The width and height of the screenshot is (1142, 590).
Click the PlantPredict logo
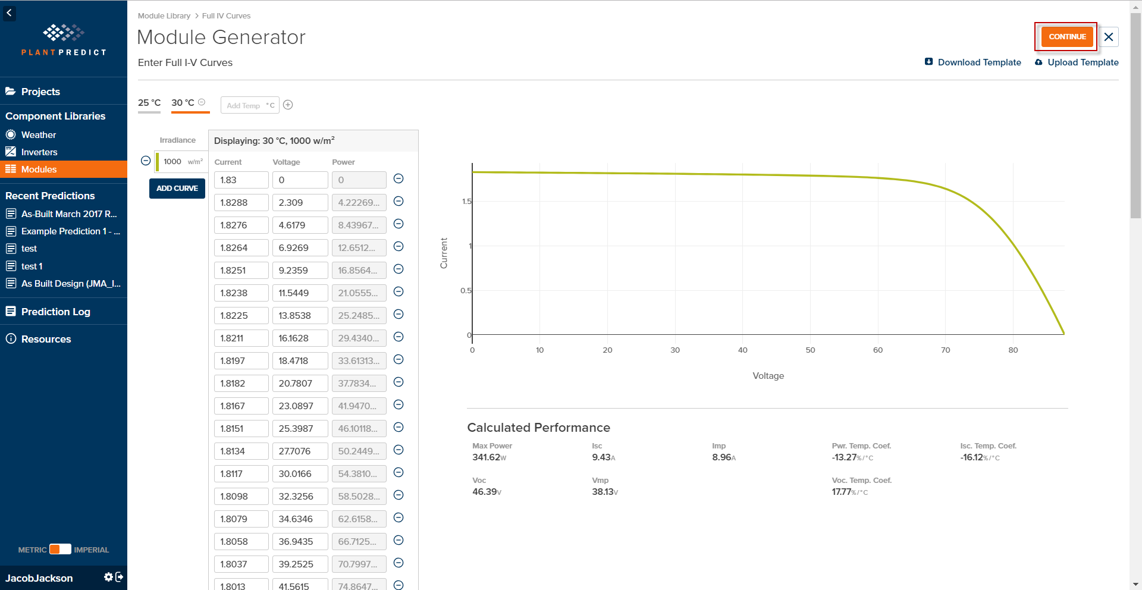[64, 40]
